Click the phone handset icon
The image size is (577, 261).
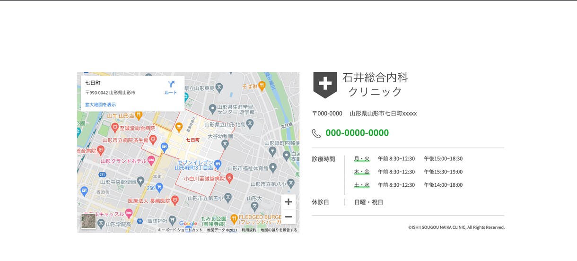(x=316, y=133)
